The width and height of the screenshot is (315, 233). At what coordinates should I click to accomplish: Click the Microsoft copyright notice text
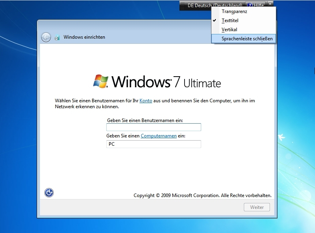click(202, 195)
